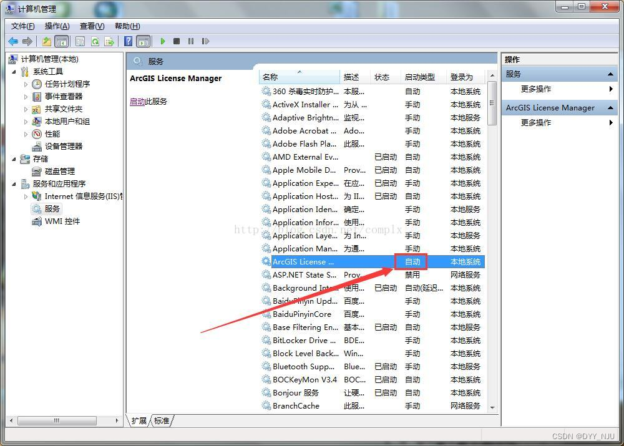Click the back navigation arrow
Image resolution: width=624 pixels, height=446 pixels.
pos(13,41)
